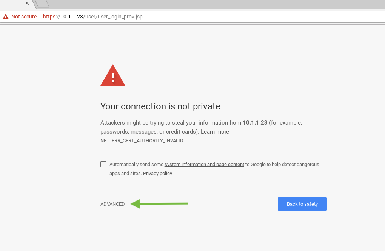Viewport: 385px width, 251px height.
Task: Open the "Learn more" link
Action: (215, 132)
